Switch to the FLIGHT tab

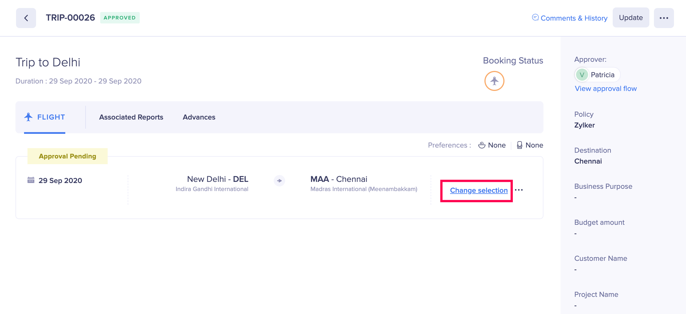click(51, 117)
